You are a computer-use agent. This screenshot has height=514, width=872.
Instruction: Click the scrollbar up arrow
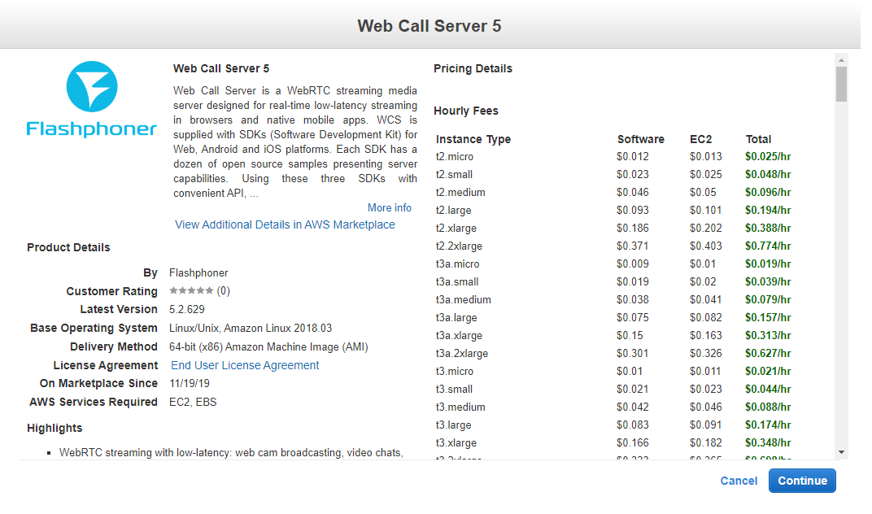coord(841,59)
